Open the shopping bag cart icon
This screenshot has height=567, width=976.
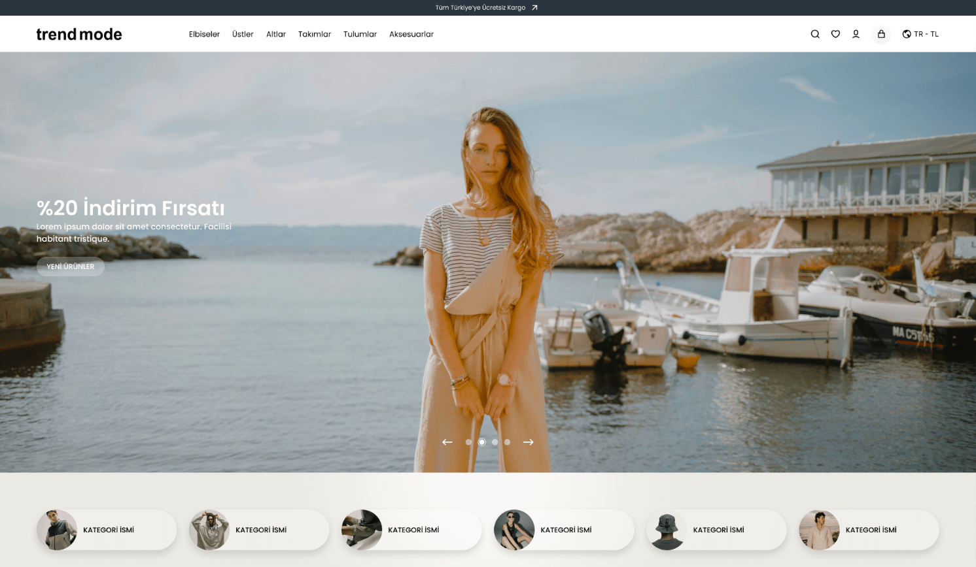881,34
